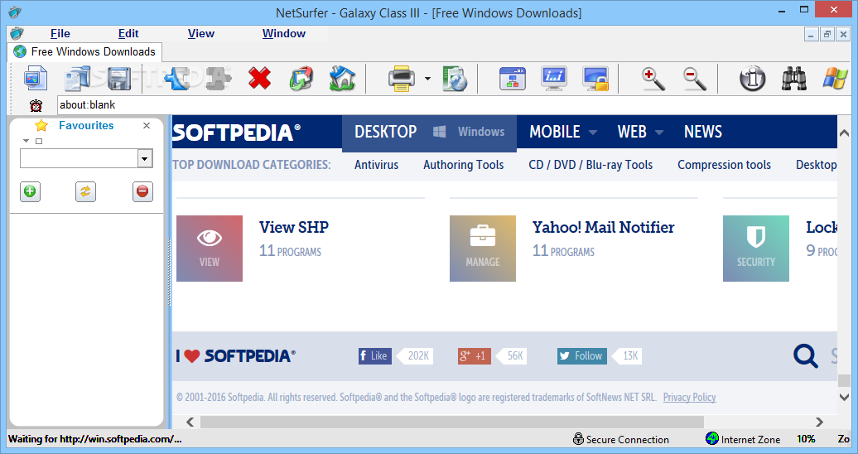858x454 pixels.
Task: Click the MANAGE briefcase thumbnail
Action: (x=483, y=248)
